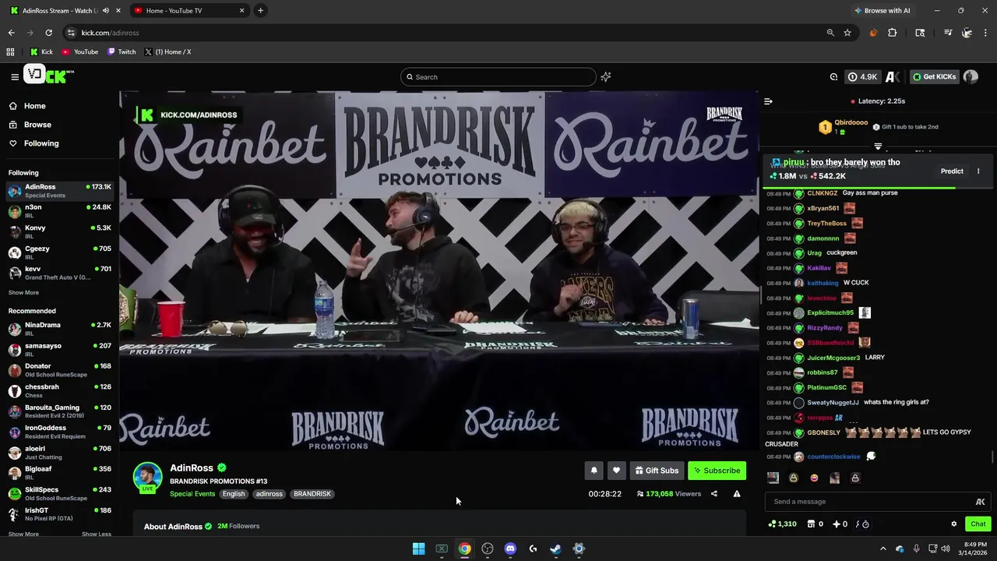Open the (1) Home / X bookmark
The height and width of the screenshot is (561, 997).
click(x=167, y=52)
